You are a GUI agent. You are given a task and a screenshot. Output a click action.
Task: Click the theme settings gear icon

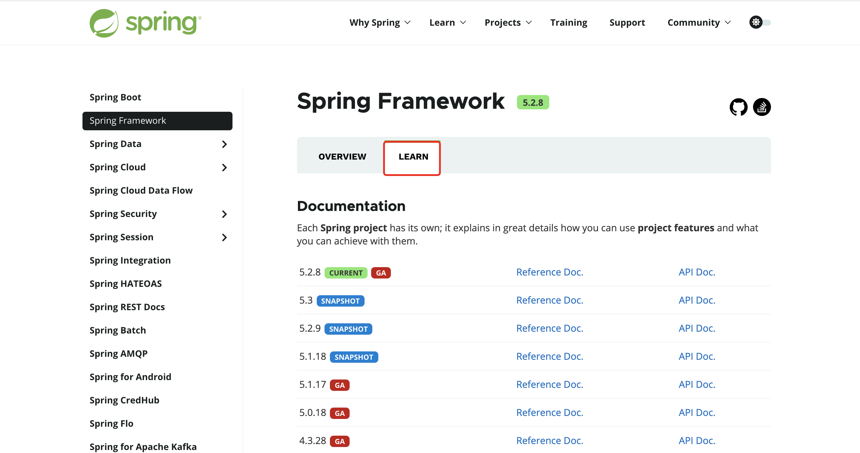coord(755,22)
